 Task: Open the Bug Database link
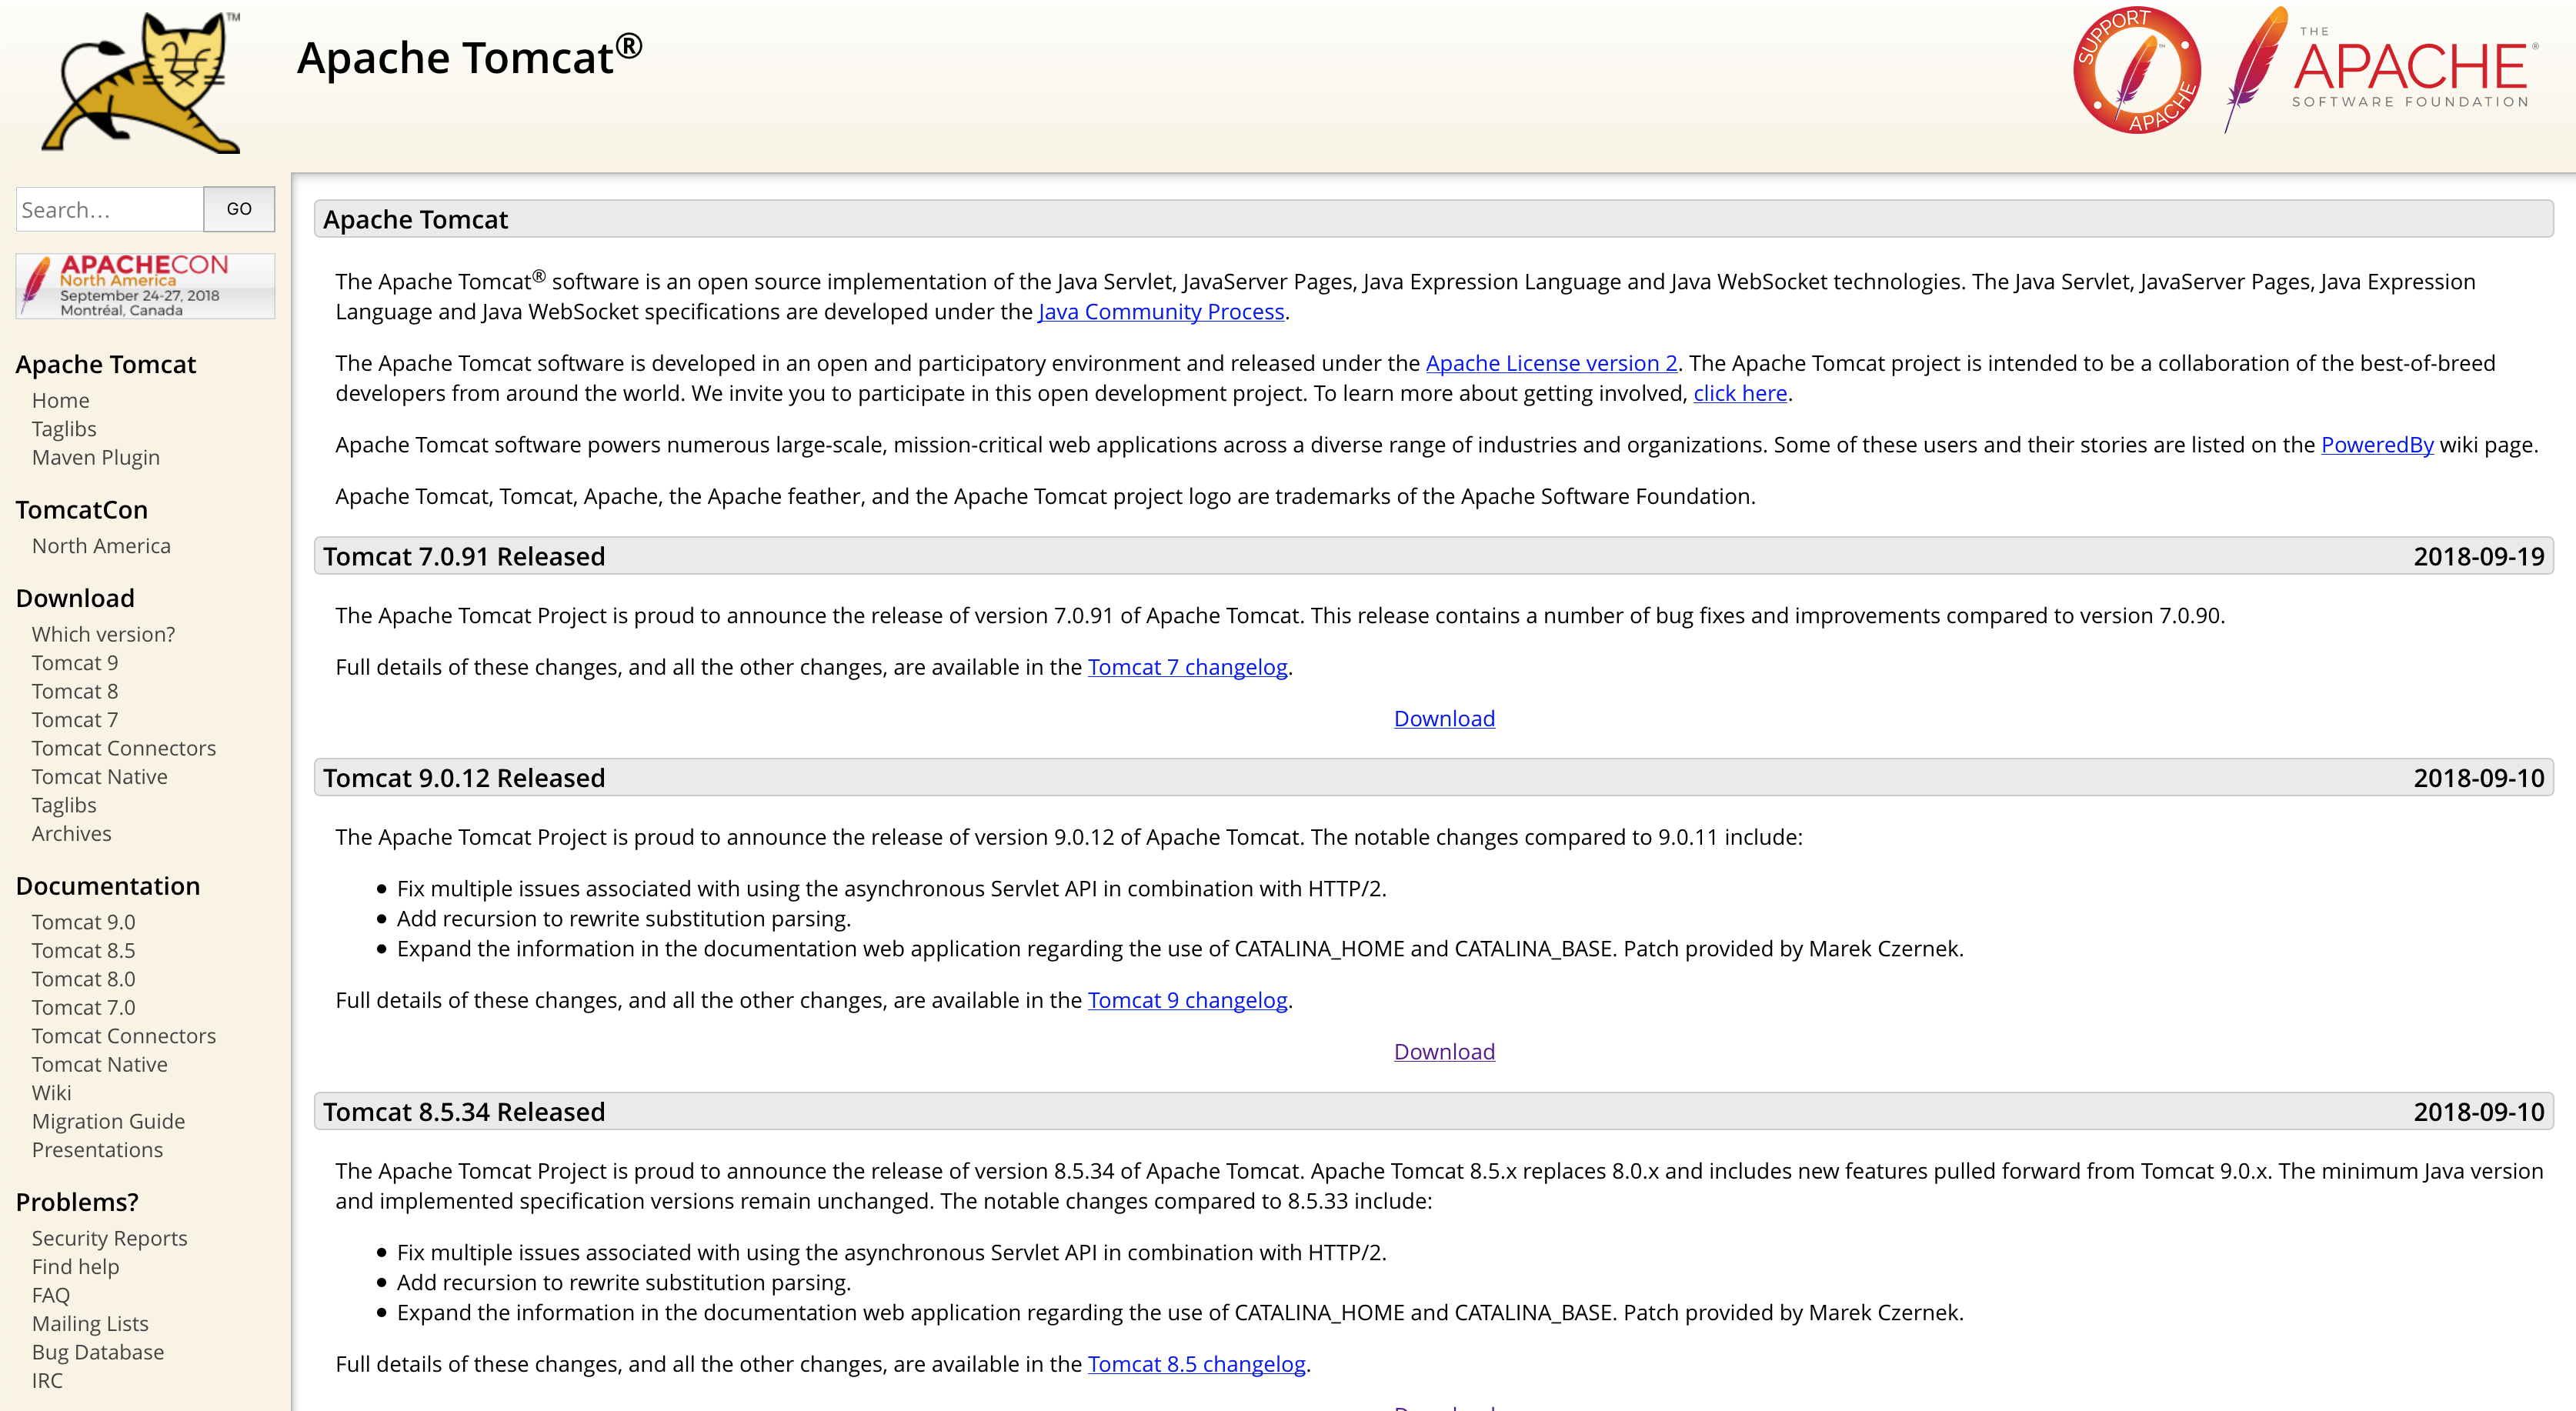pyautogui.click(x=98, y=1352)
